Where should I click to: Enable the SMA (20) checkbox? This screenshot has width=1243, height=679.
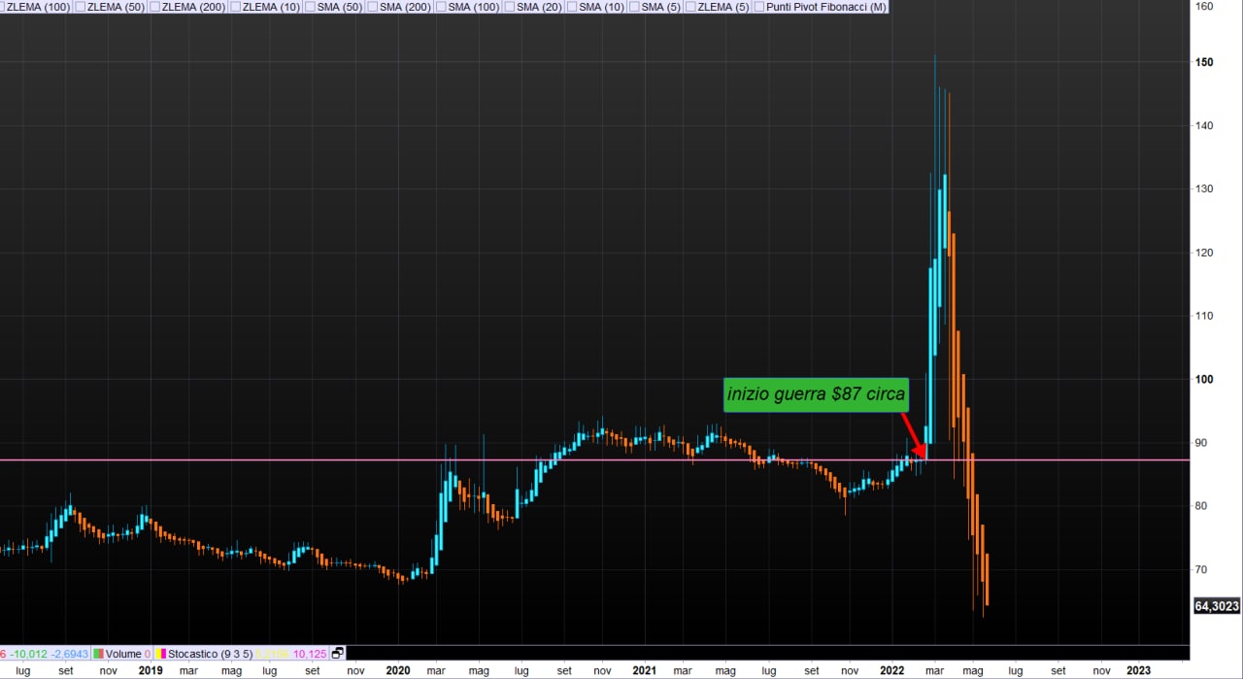click(x=509, y=7)
